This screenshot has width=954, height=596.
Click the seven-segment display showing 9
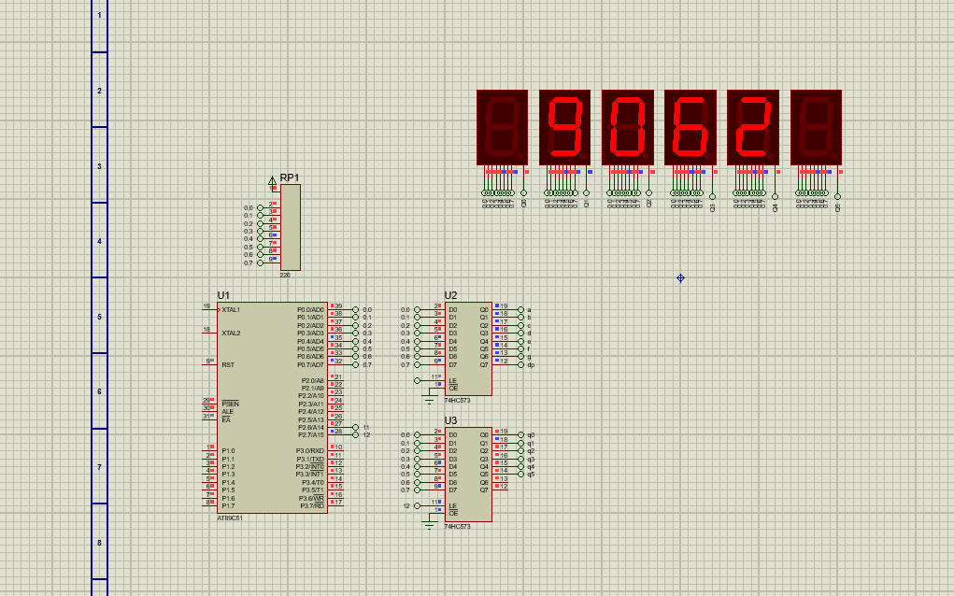(564, 127)
